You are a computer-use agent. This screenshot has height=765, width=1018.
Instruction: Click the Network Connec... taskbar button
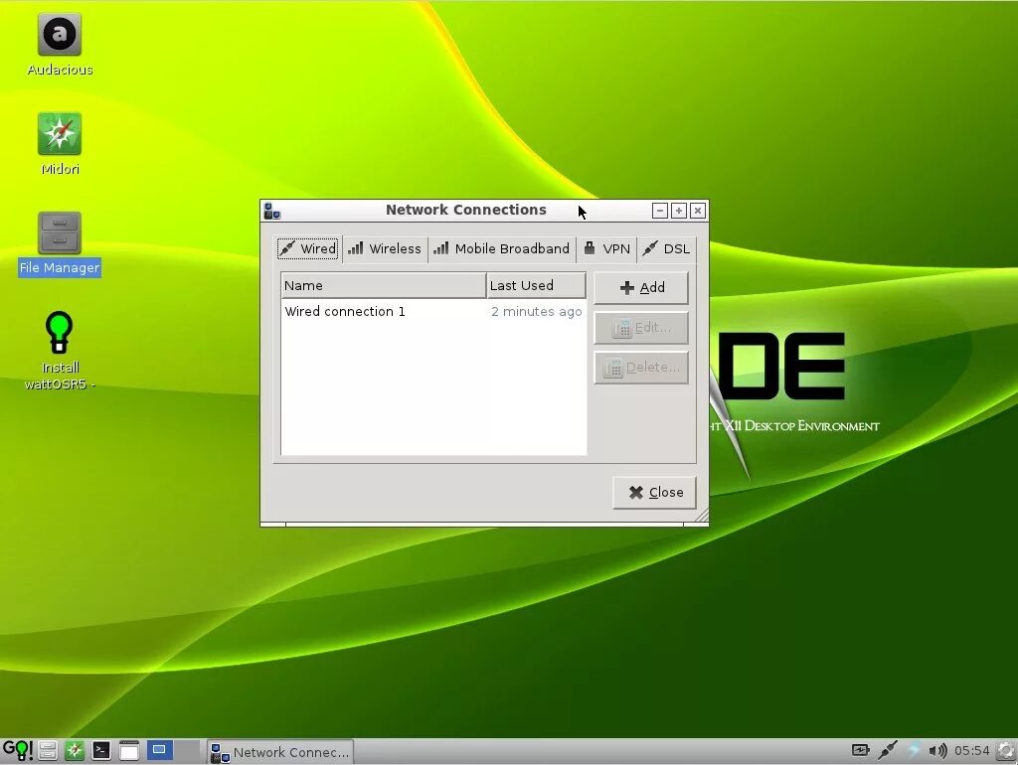coord(280,752)
